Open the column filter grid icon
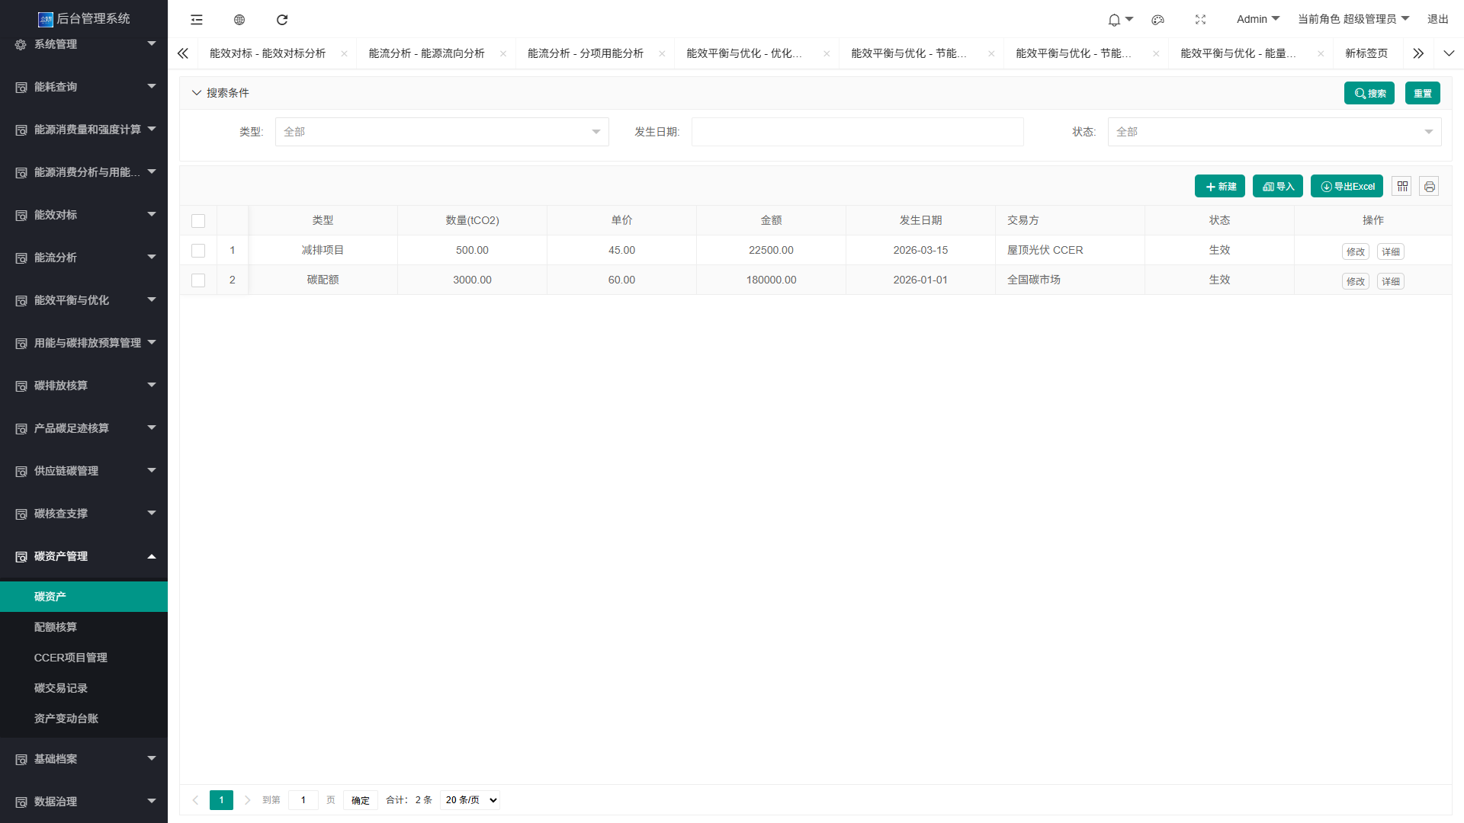The width and height of the screenshot is (1464, 823). pyautogui.click(x=1402, y=186)
